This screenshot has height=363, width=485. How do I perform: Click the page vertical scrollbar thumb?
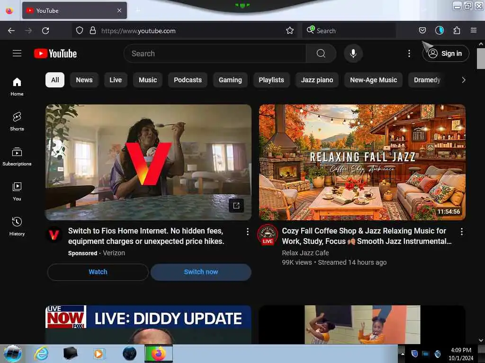[x=481, y=59]
